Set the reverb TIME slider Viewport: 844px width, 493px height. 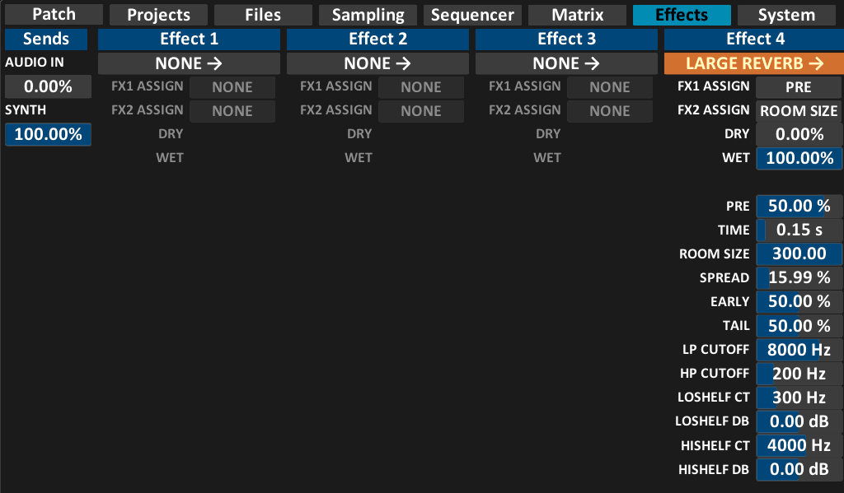pyautogui.click(x=799, y=230)
